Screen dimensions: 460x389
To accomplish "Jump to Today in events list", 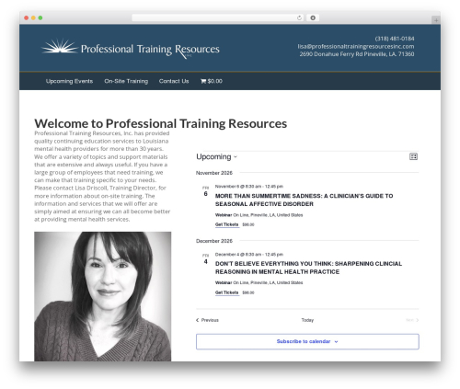I will click(x=307, y=320).
